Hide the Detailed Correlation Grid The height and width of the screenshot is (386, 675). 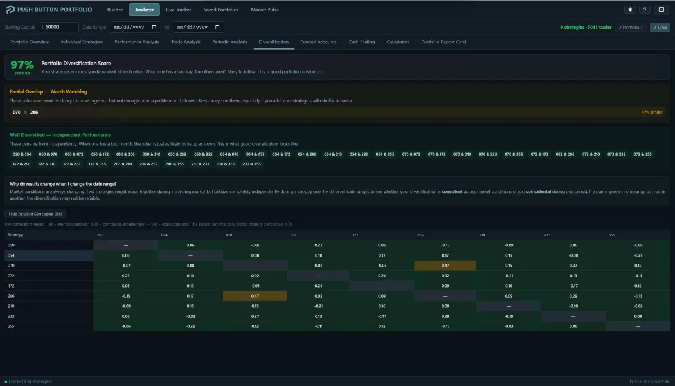35,214
